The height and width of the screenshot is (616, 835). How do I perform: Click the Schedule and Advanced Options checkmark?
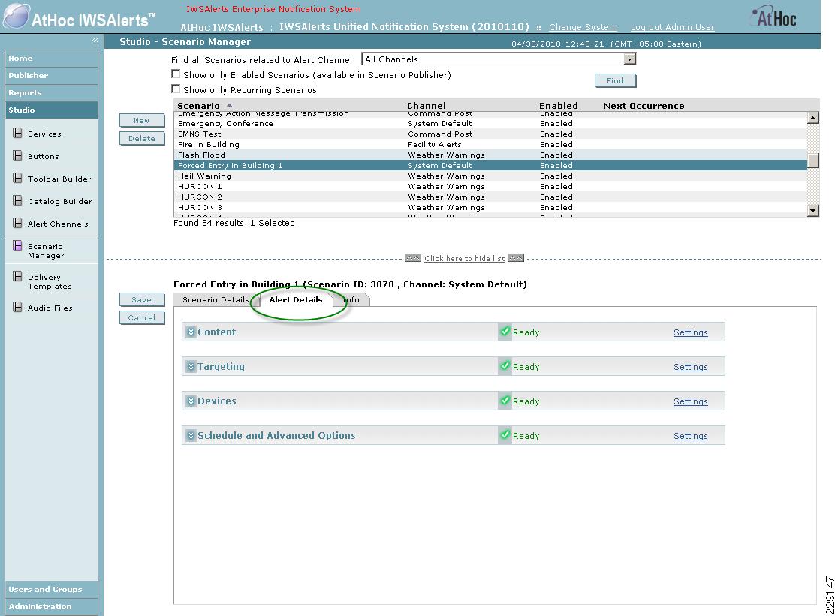click(x=505, y=435)
